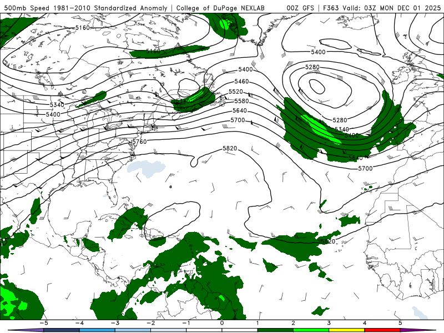The width and height of the screenshot is (444, 333).
Task: Select the medium blue colorbar segment (-4 to -3)
Action: coord(97,330)
